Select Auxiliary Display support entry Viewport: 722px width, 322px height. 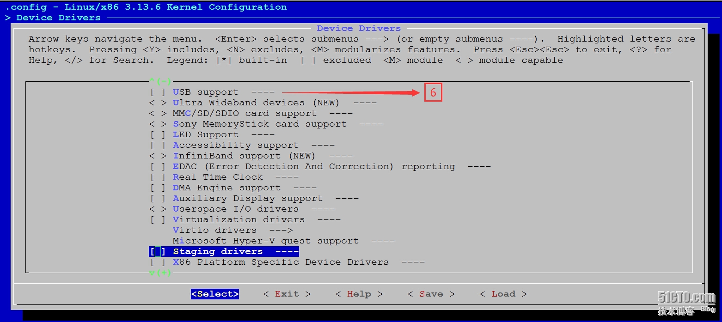(266, 198)
